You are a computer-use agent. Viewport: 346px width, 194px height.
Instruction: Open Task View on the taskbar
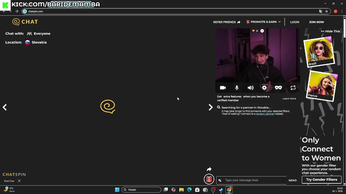166,190
